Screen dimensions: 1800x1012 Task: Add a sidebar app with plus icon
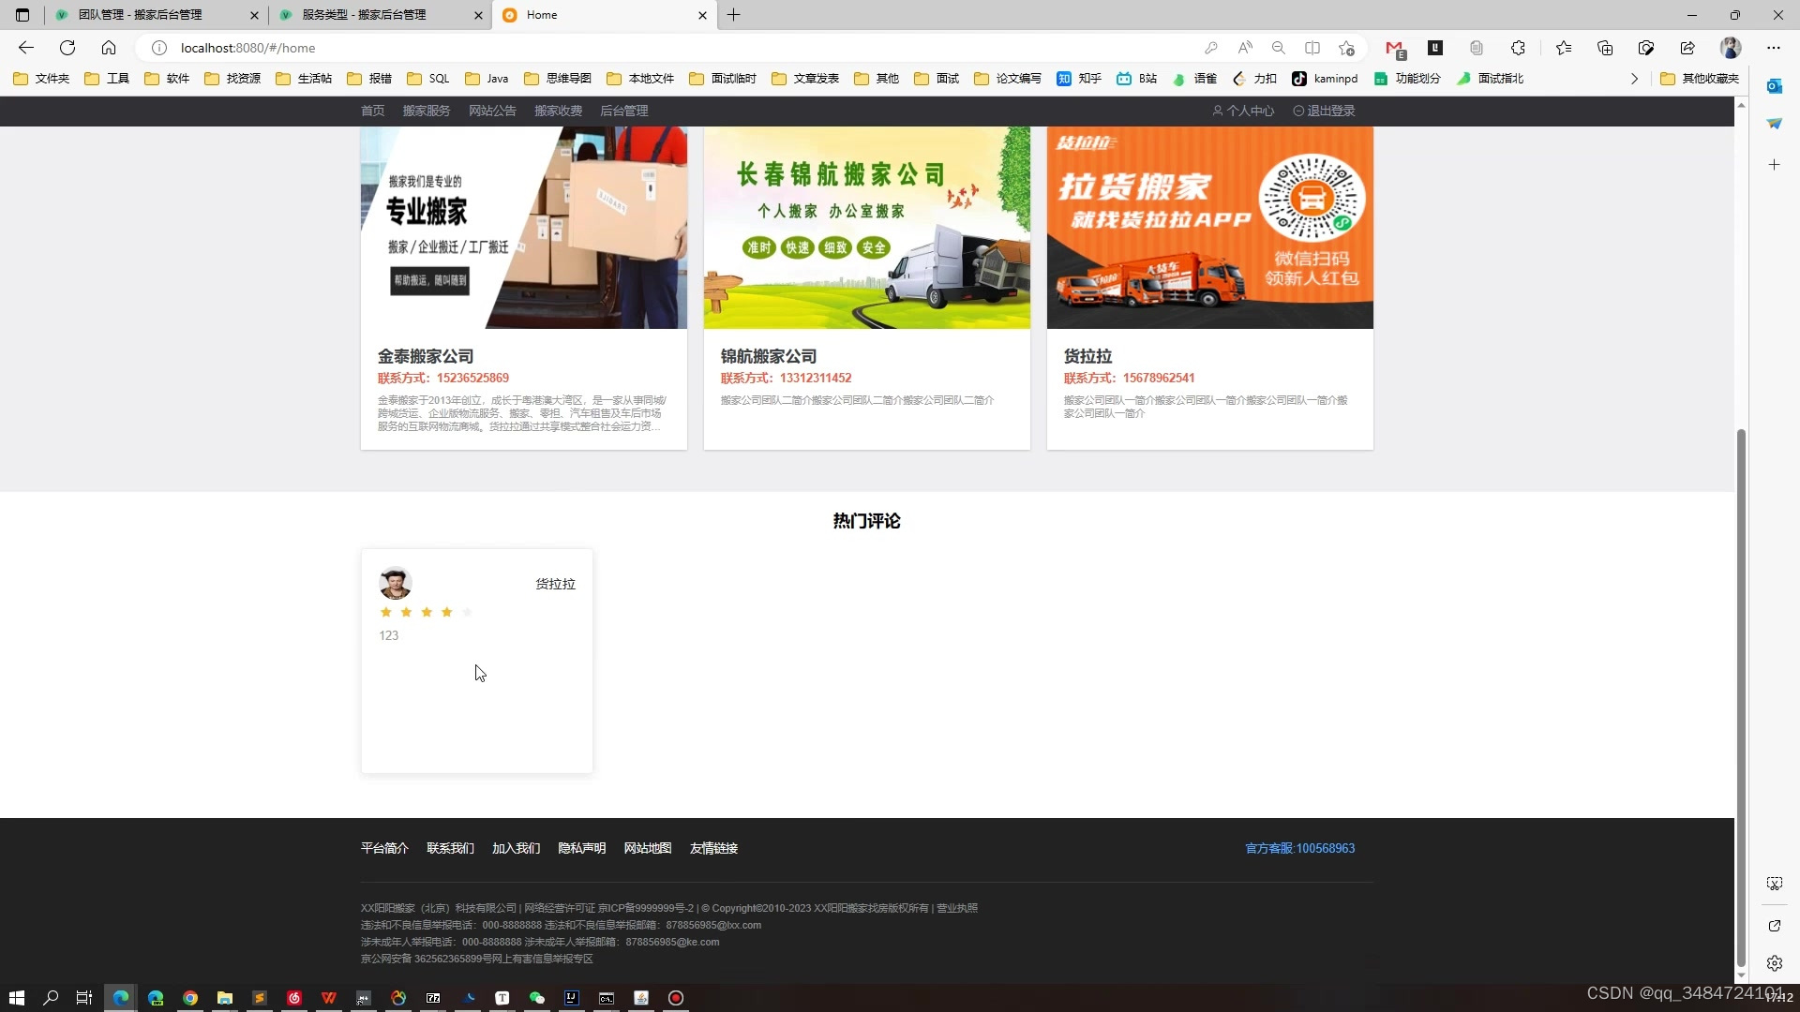pyautogui.click(x=1774, y=165)
